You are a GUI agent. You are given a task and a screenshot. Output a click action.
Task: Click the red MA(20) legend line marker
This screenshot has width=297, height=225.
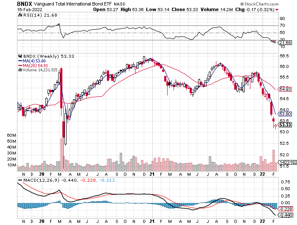point(20,65)
